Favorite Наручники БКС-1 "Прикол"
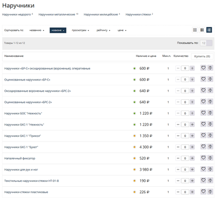The height and width of the screenshot is (199, 215). point(203,135)
